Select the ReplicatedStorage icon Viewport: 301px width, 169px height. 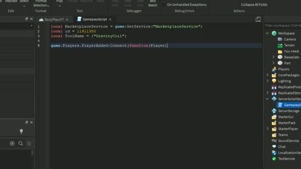pos(274,93)
